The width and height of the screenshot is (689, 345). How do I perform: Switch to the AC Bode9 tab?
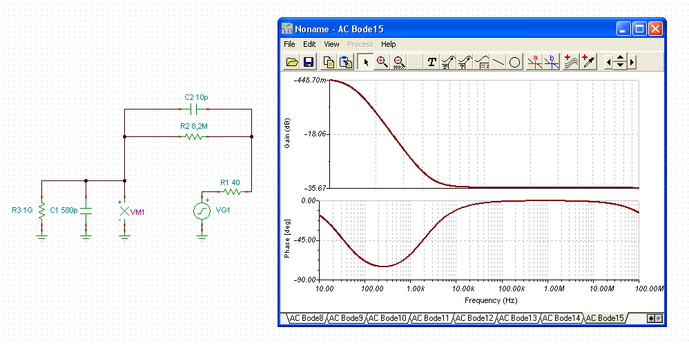347,318
